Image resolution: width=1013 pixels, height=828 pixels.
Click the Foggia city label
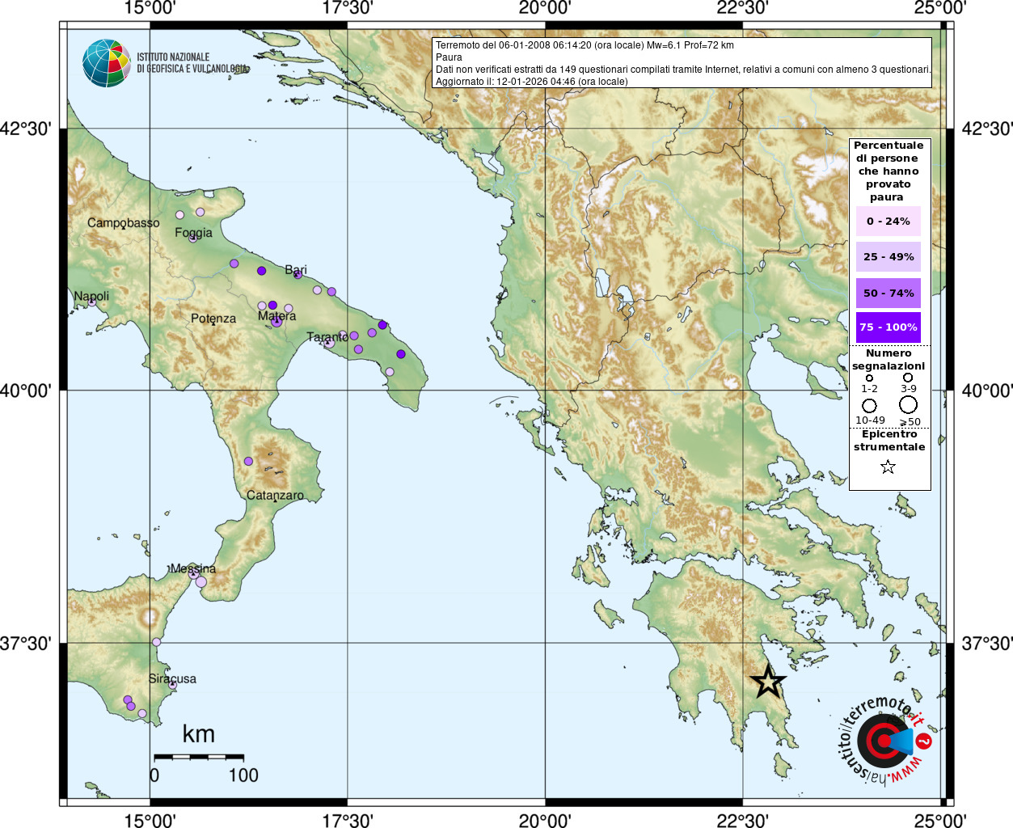point(193,233)
